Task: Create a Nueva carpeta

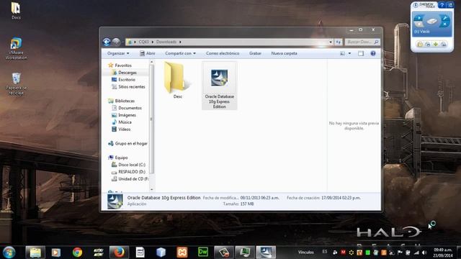Action: (x=284, y=53)
